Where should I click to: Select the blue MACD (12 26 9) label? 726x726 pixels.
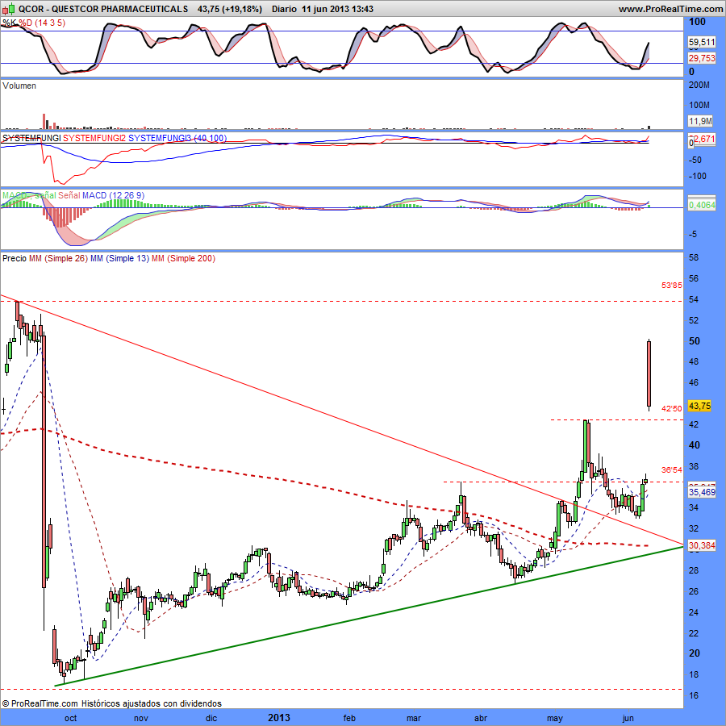click(x=113, y=195)
